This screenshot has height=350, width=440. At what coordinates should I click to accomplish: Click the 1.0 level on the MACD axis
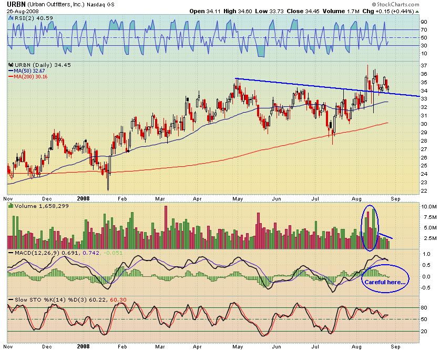point(426,254)
